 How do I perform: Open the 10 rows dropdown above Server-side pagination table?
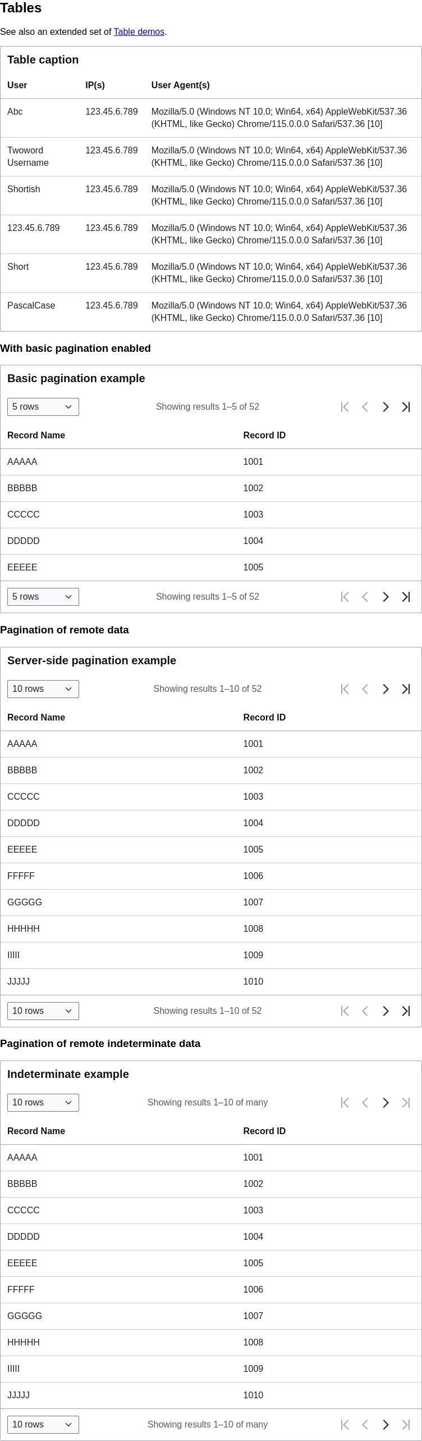[43, 689]
